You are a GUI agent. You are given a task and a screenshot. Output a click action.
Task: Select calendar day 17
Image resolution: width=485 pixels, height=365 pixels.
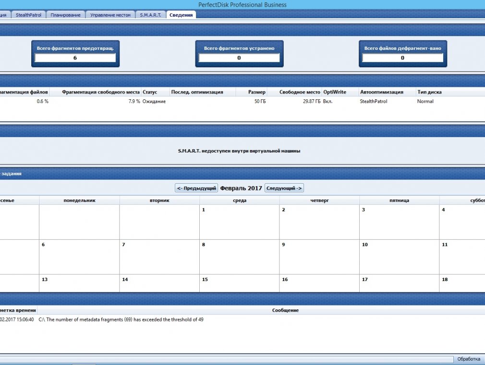400,283
